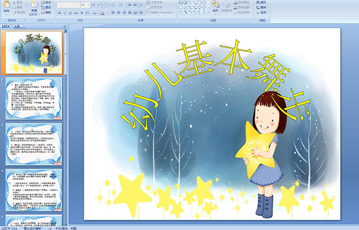Select the Triangle shape
359x230 pixels.
pos(186,7)
